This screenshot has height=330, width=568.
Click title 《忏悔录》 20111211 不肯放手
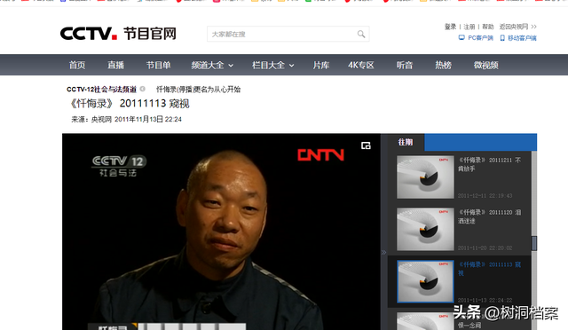(x=489, y=164)
